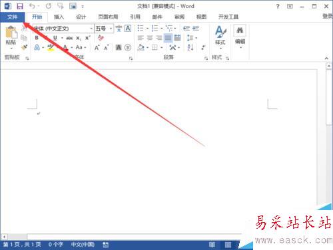This screenshot has width=333, height=250.
Task: Click the vertical scrollbar up arrow
Action: [x=329, y=66]
